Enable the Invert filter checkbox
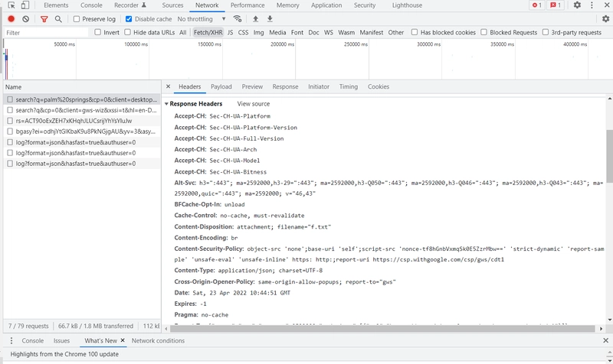The image size is (613, 364). click(98, 32)
